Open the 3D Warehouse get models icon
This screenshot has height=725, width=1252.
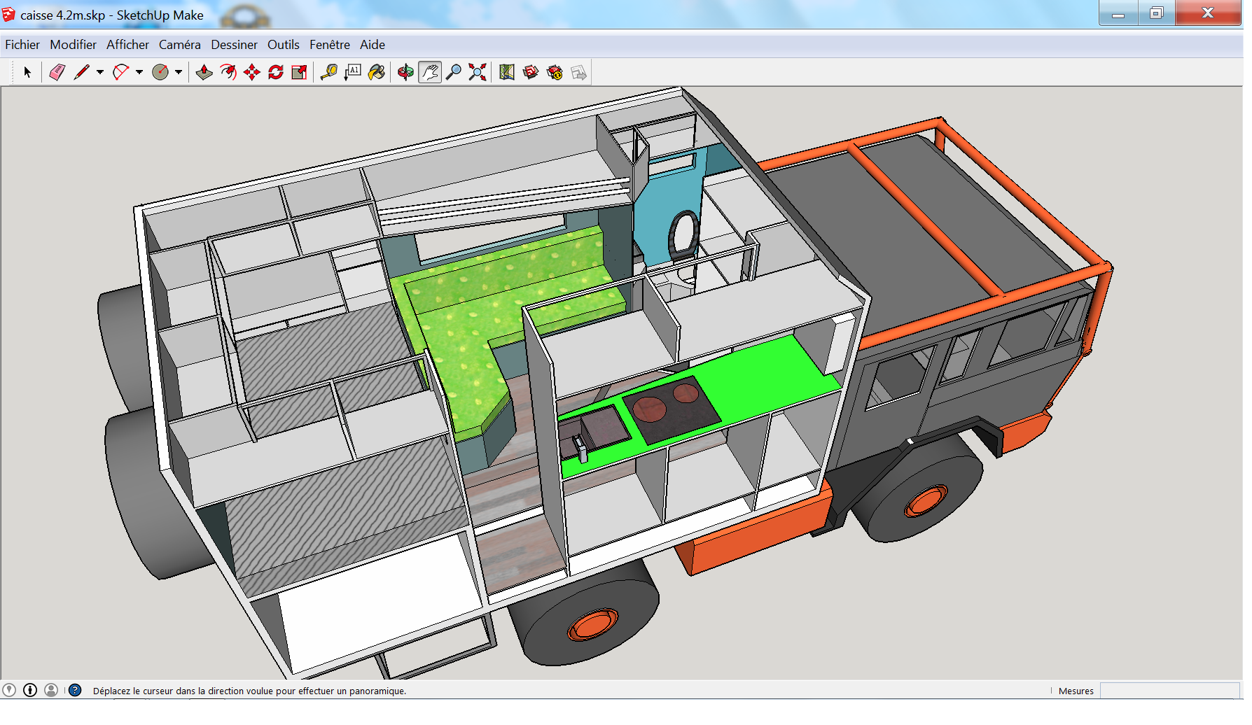click(x=531, y=72)
